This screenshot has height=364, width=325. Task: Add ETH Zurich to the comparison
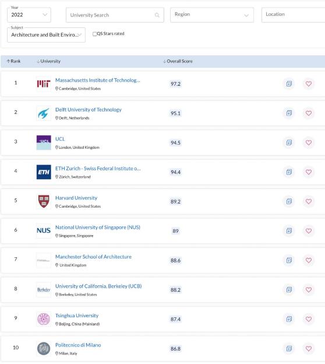[x=289, y=172]
